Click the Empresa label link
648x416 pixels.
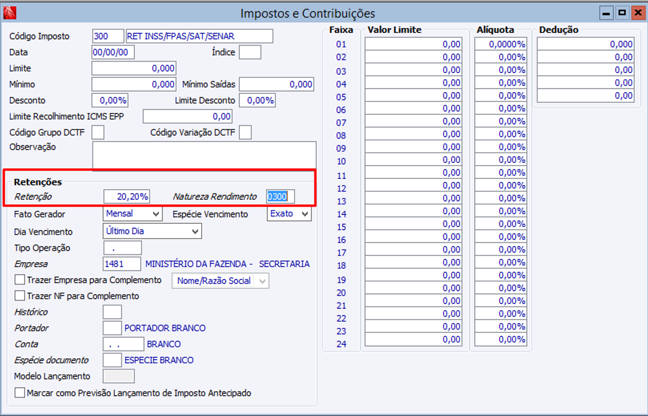31,264
